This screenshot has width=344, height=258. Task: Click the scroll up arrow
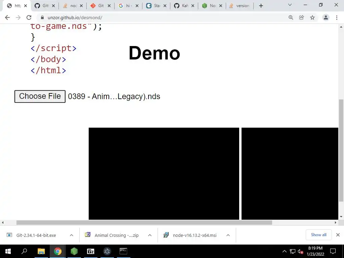point(341,27)
